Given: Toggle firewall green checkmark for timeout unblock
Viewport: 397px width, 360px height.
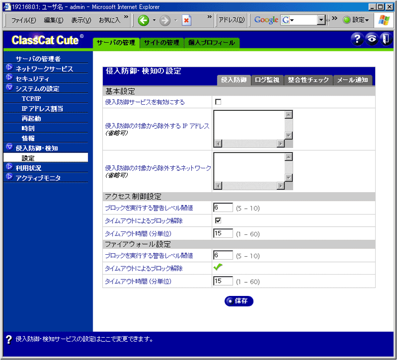Looking at the screenshot, I should 218,267.
